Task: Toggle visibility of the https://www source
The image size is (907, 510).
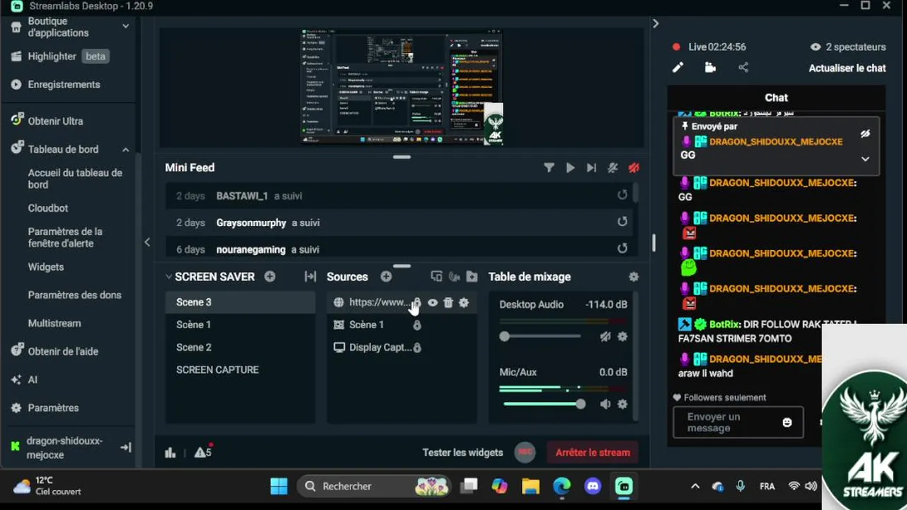Action: coord(433,302)
